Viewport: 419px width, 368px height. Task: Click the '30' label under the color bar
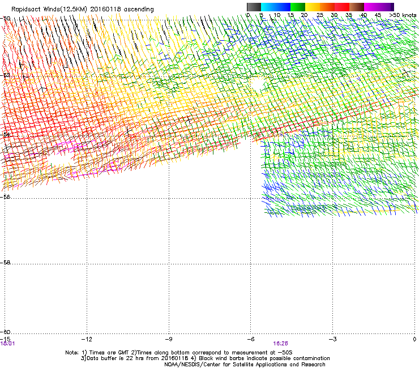click(334, 15)
